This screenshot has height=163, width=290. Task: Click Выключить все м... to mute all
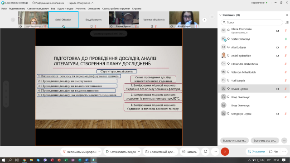[234, 141]
